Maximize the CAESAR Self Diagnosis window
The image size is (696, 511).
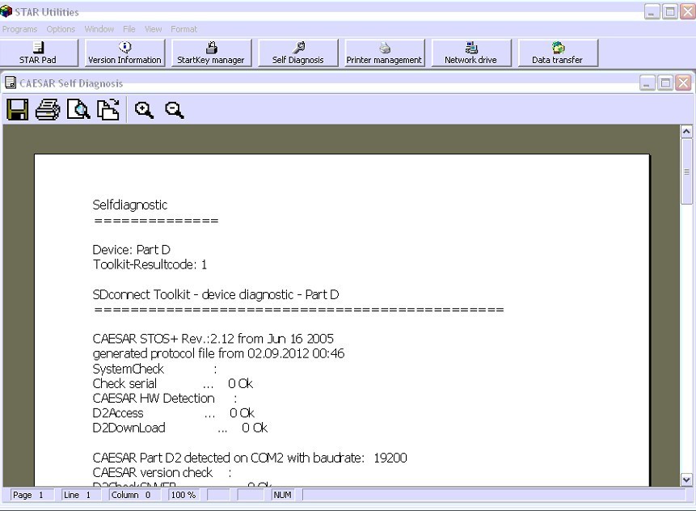tap(665, 83)
